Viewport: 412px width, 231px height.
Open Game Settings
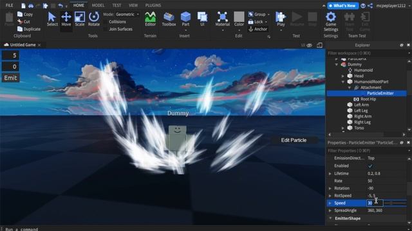(x=331, y=21)
